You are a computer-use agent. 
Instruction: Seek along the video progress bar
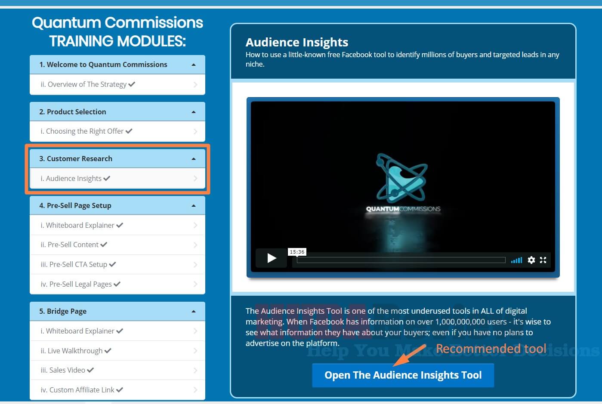tap(401, 260)
